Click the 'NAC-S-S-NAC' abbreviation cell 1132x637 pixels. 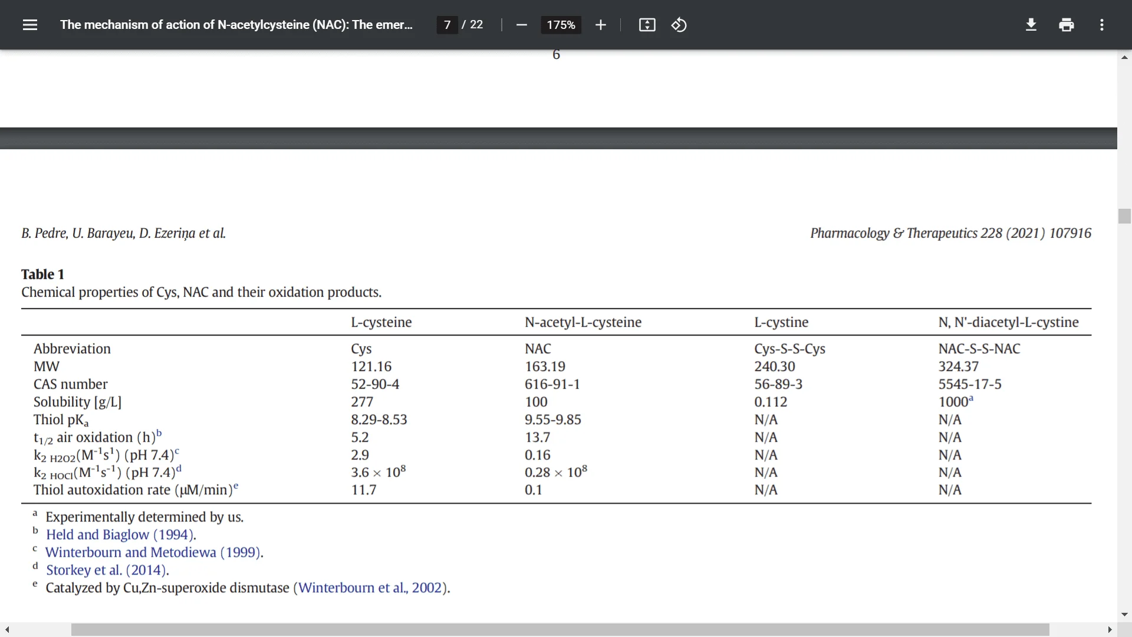979,349
